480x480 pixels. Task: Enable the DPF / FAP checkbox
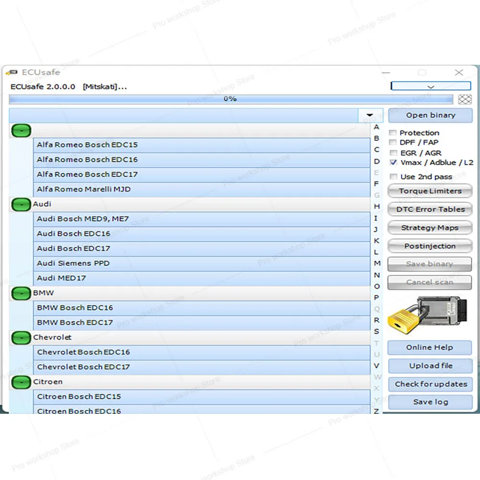click(393, 143)
